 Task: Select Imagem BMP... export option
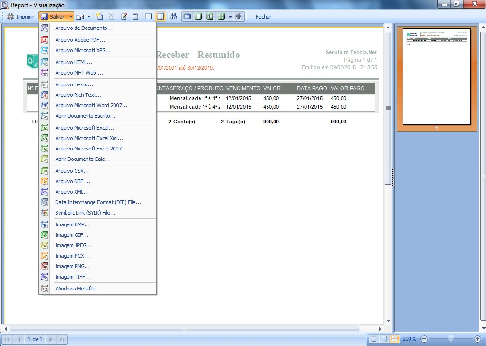98,225
